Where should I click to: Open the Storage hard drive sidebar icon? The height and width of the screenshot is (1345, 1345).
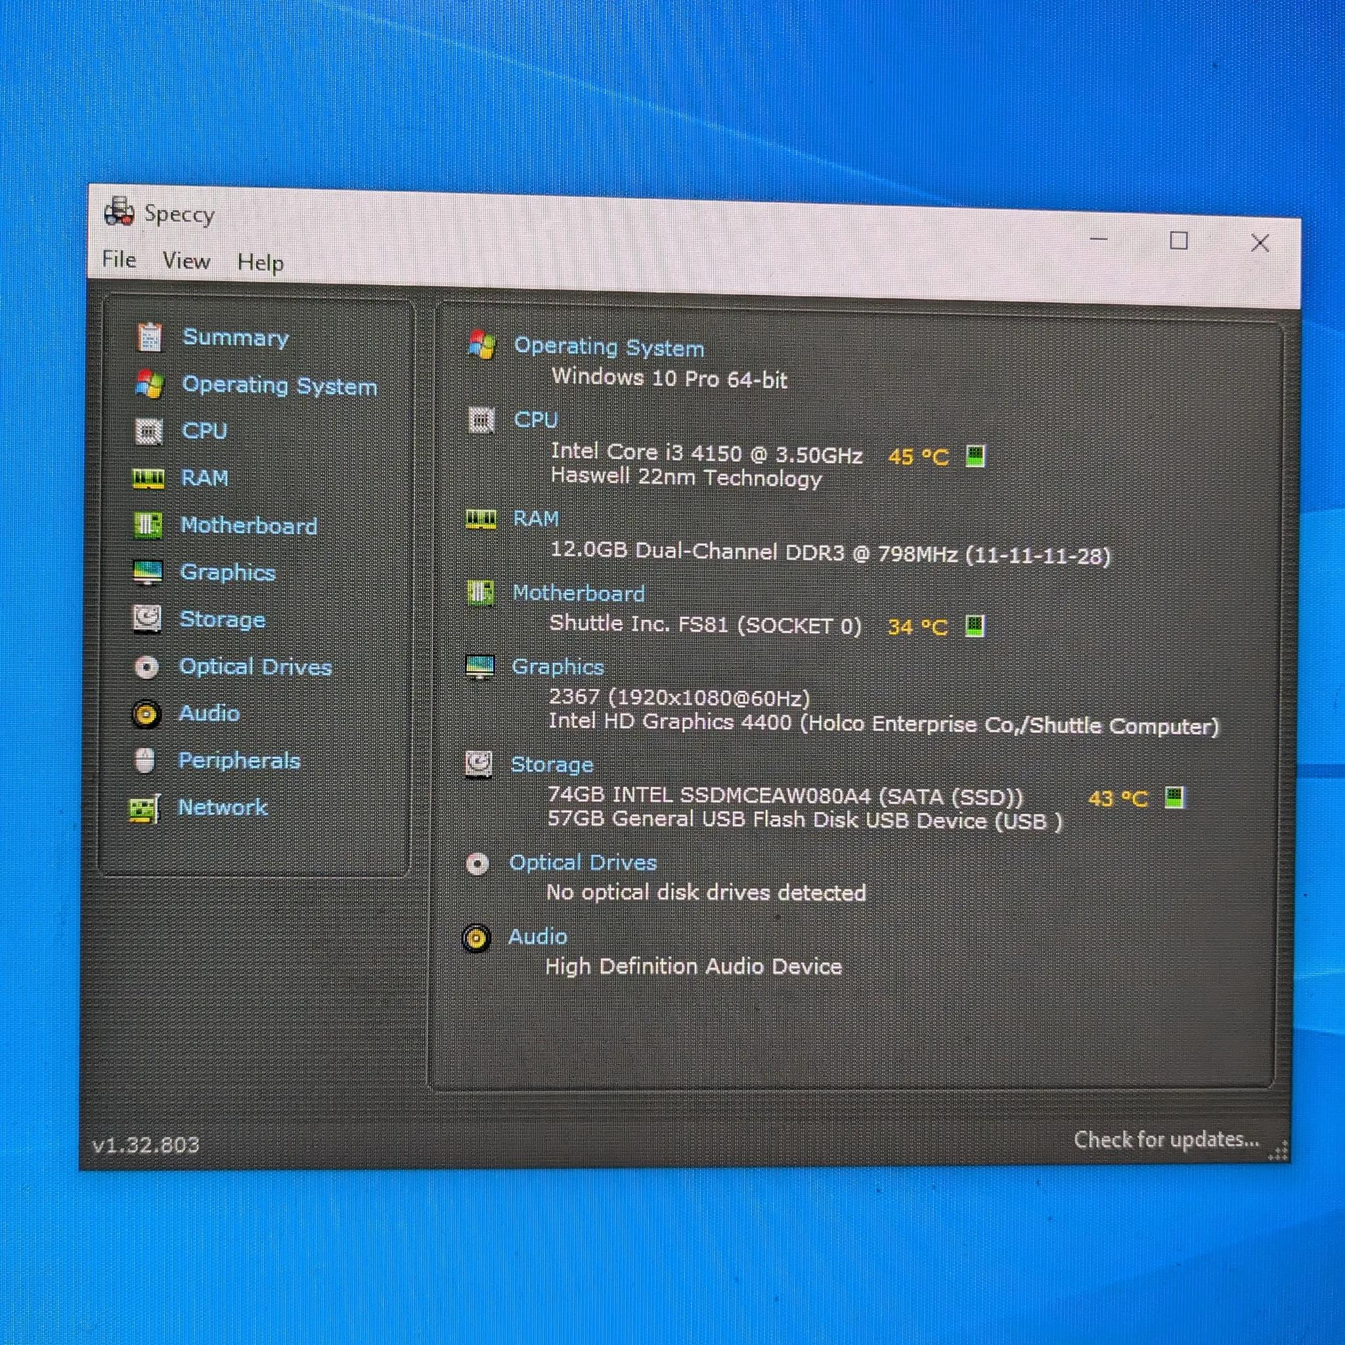point(147,619)
